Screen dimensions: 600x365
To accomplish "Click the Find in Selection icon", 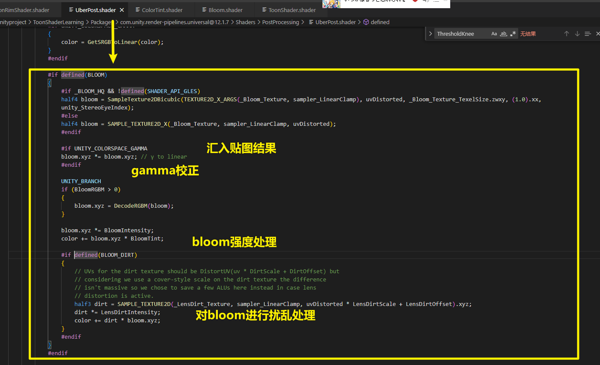I will pyautogui.click(x=588, y=33).
